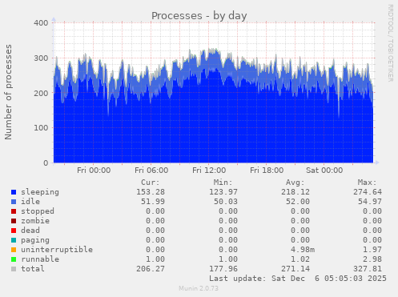Click the 'Max:' column header
The image size is (398, 297).
[x=367, y=183]
